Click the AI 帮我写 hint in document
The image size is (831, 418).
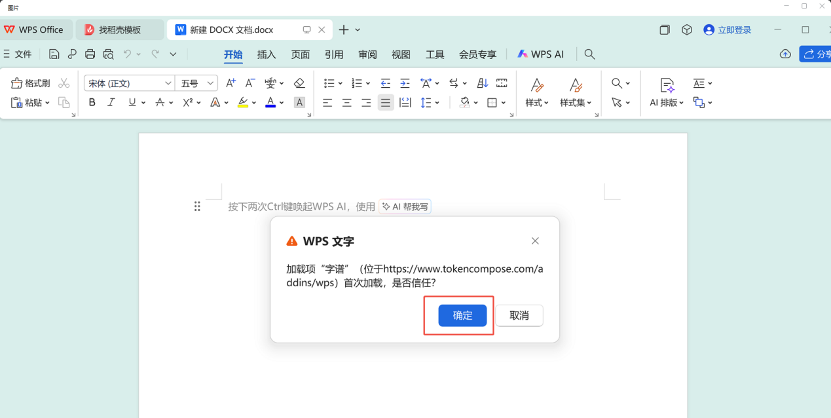pos(405,206)
